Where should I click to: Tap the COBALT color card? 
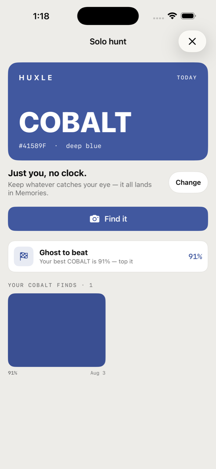click(108, 111)
